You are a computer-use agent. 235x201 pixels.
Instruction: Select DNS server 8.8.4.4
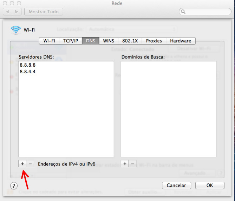tap(66, 72)
